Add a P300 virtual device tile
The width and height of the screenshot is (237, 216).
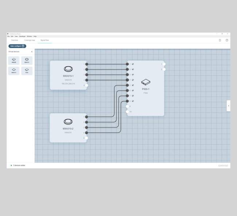(27, 71)
